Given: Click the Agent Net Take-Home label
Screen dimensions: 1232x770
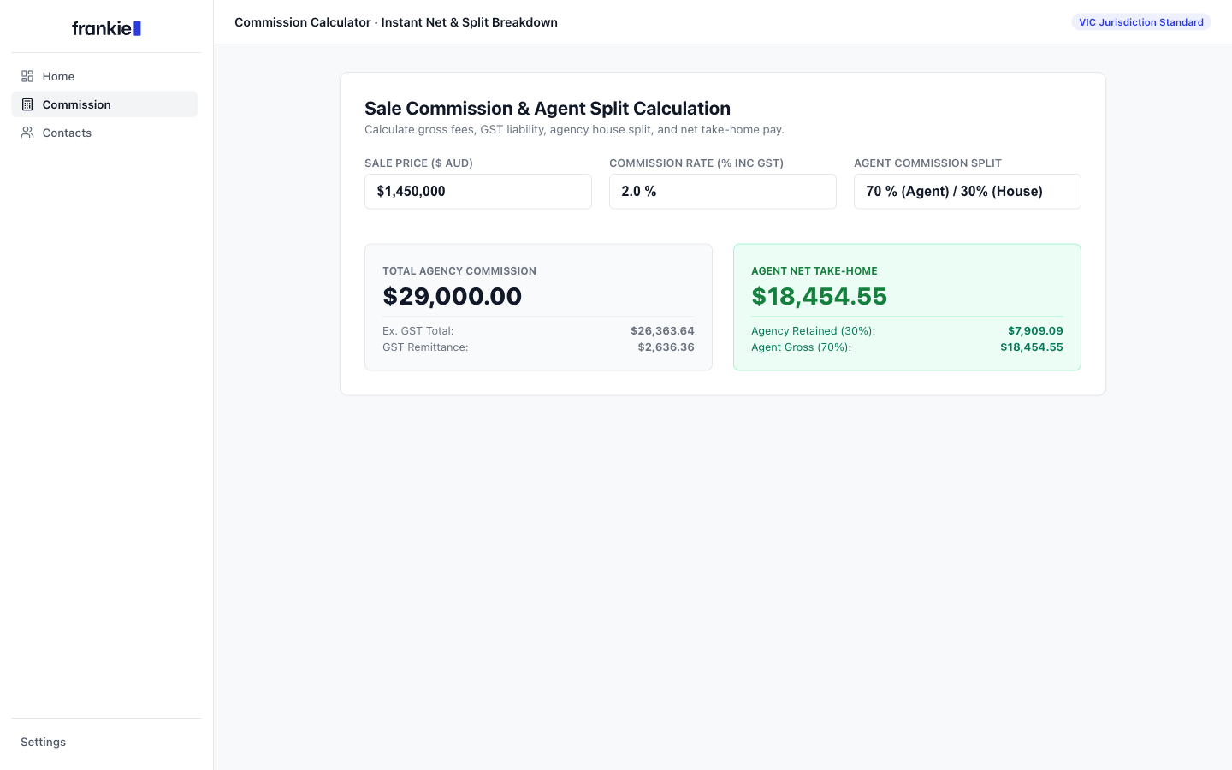Looking at the screenshot, I should tap(814, 271).
